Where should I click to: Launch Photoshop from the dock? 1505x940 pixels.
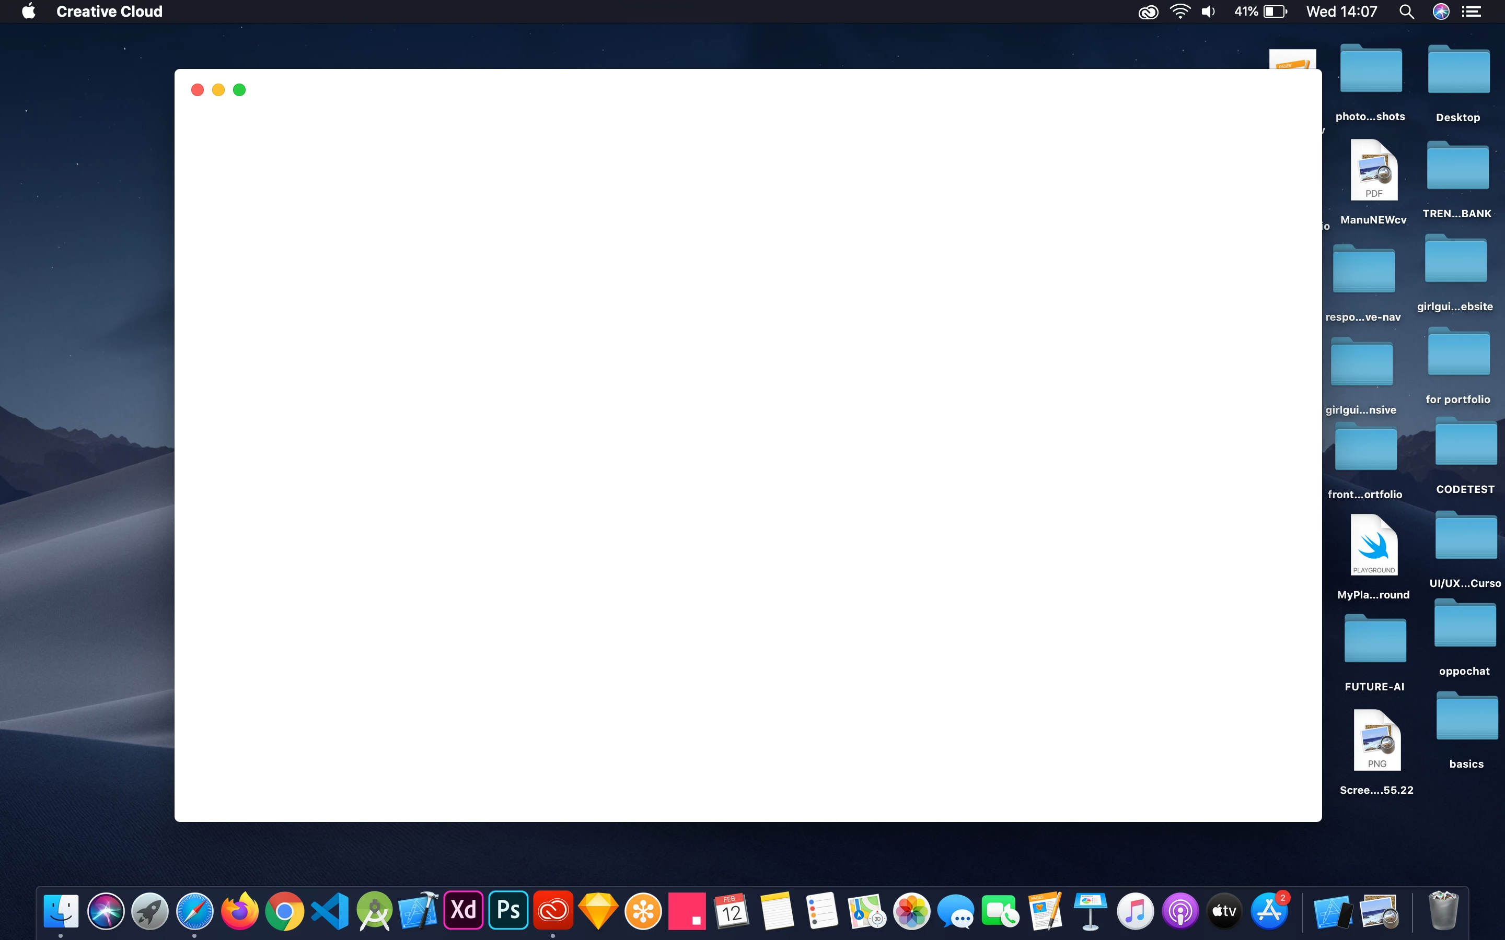click(x=508, y=911)
